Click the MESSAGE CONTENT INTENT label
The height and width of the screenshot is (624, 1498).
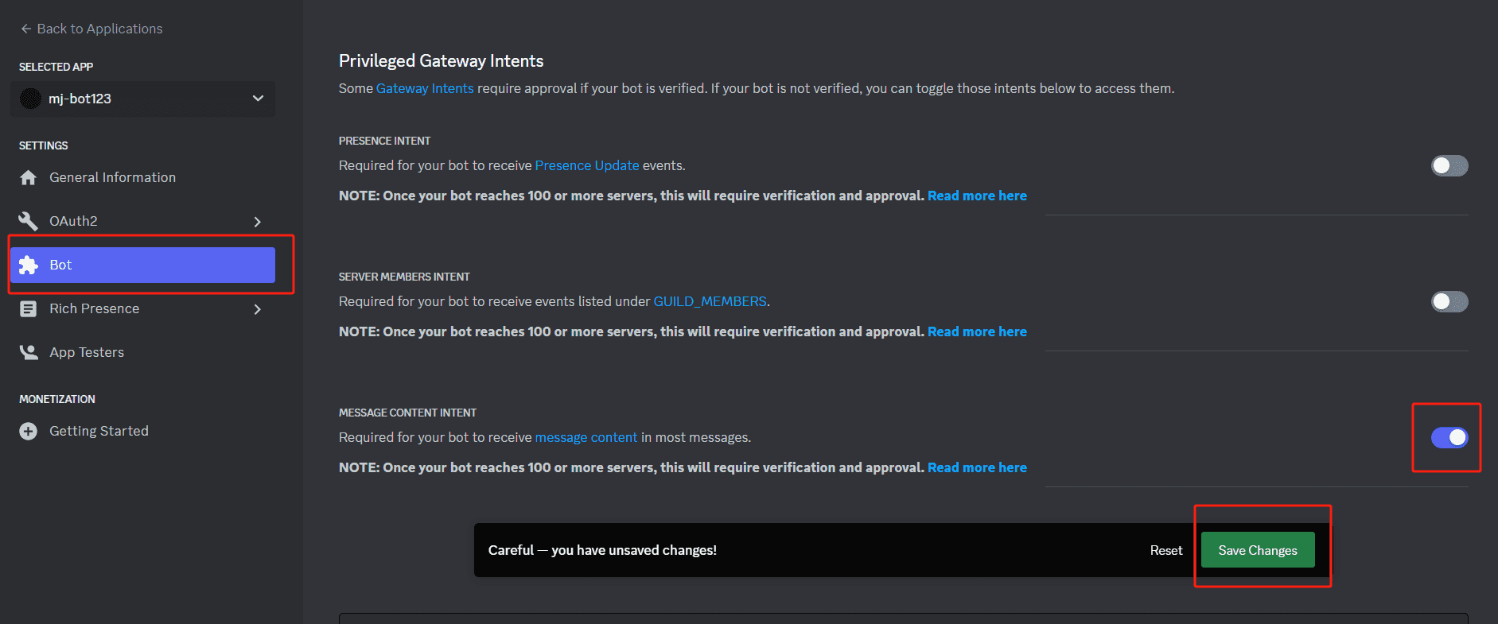coord(407,413)
